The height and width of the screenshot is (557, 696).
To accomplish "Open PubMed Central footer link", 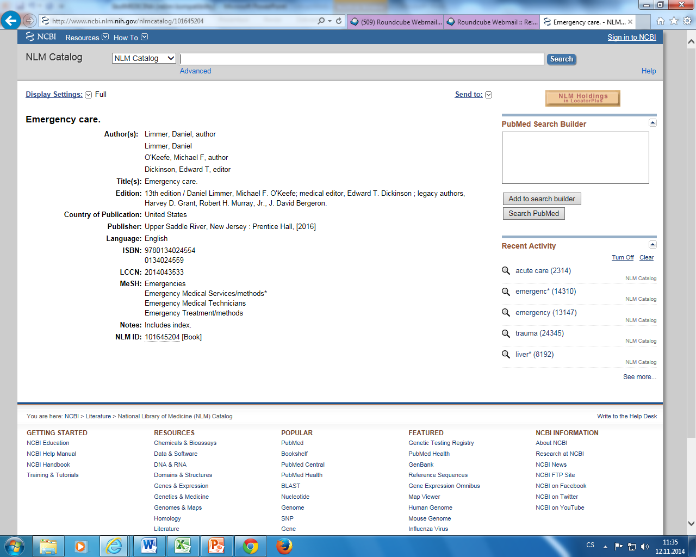I will (303, 465).
